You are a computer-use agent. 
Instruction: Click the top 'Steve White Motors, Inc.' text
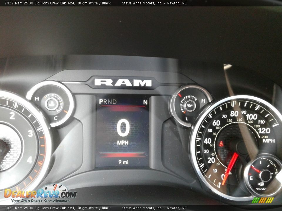[142, 3]
